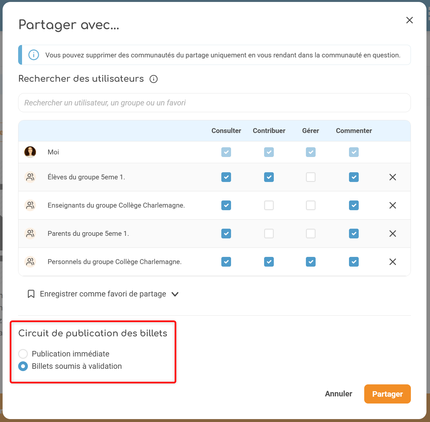Click the group icon beside Élèves du groupe 5eme 1
Viewport: 430px width, 422px height.
coord(30,177)
